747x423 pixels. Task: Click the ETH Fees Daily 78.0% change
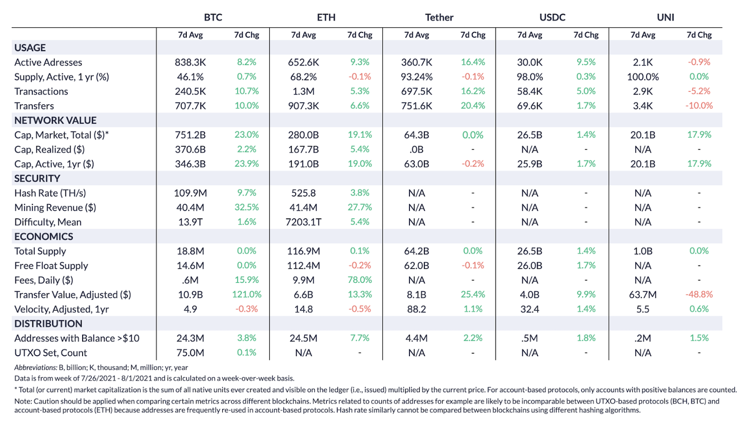pyautogui.click(x=359, y=280)
